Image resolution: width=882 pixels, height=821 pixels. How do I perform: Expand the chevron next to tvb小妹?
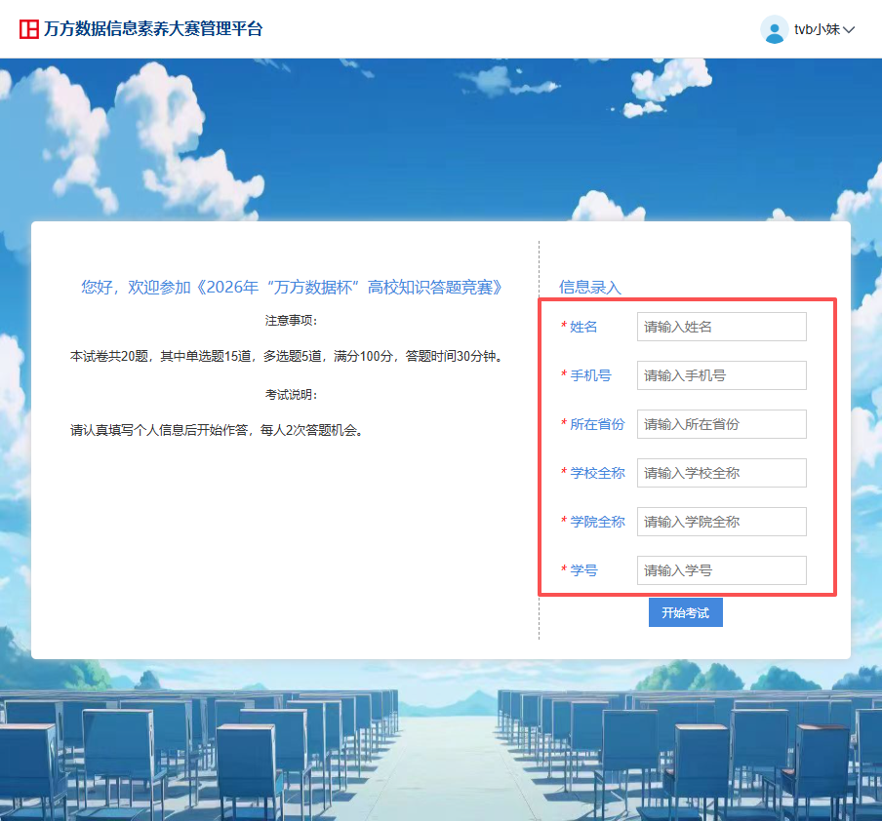click(x=849, y=30)
